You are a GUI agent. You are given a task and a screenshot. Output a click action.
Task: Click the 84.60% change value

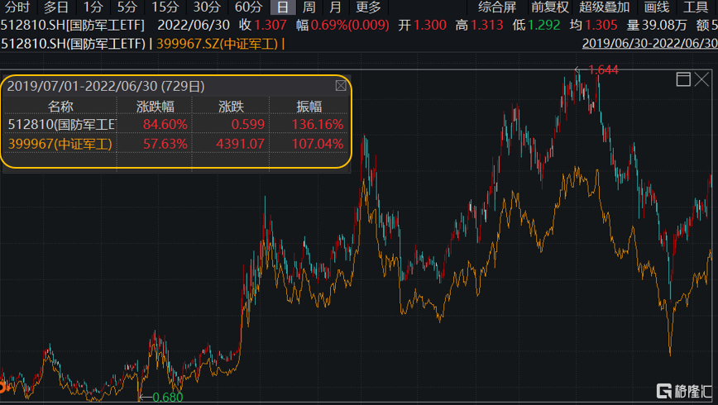pyautogui.click(x=165, y=125)
